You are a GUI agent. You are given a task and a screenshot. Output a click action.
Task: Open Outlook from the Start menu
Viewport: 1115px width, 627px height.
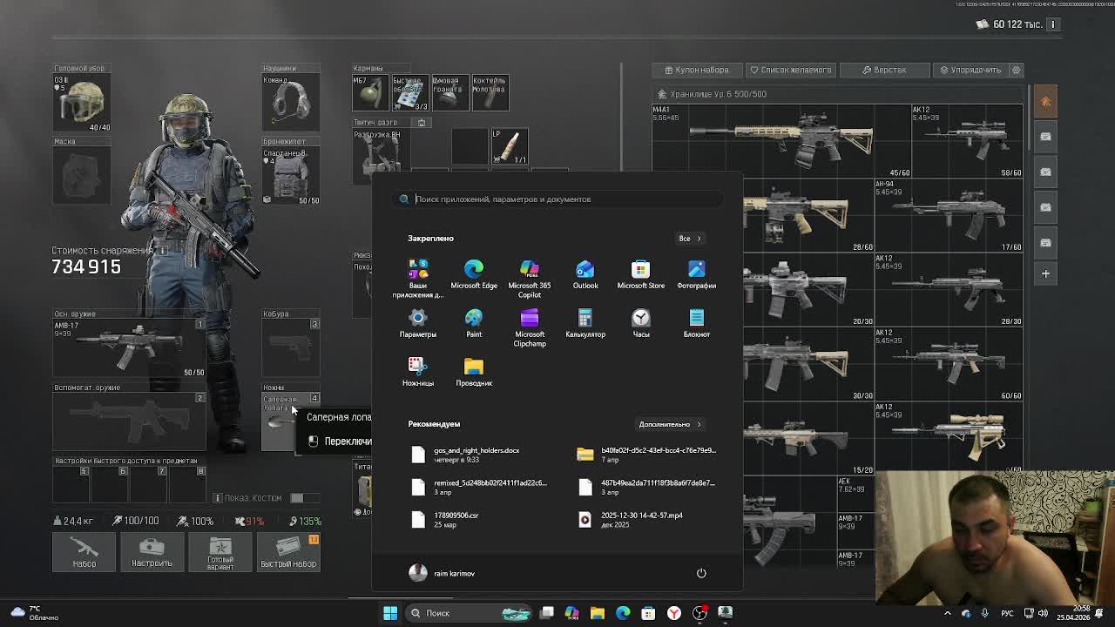tap(585, 274)
